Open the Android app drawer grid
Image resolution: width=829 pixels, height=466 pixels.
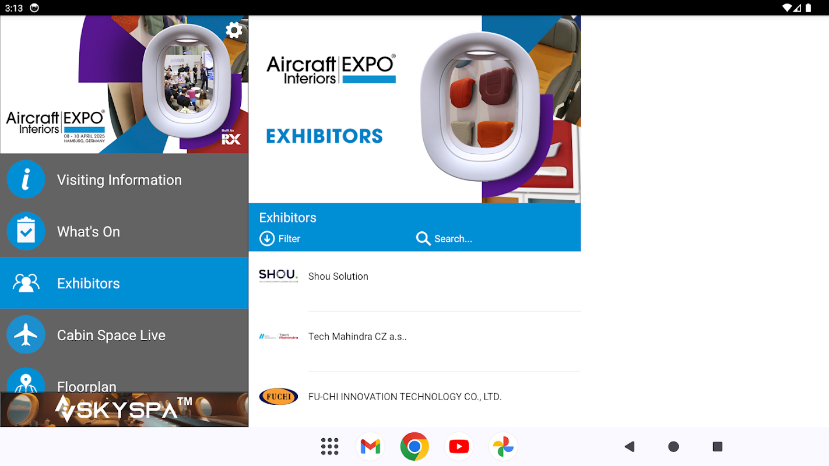pos(330,447)
